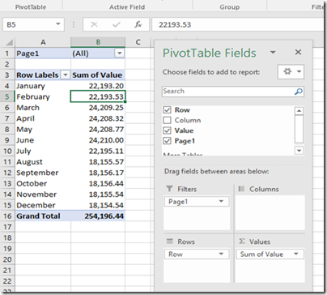
Task: Select the March row label
Action: pos(43,108)
